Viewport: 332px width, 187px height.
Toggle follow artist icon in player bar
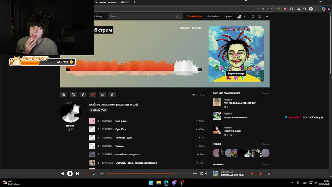pos(260,173)
